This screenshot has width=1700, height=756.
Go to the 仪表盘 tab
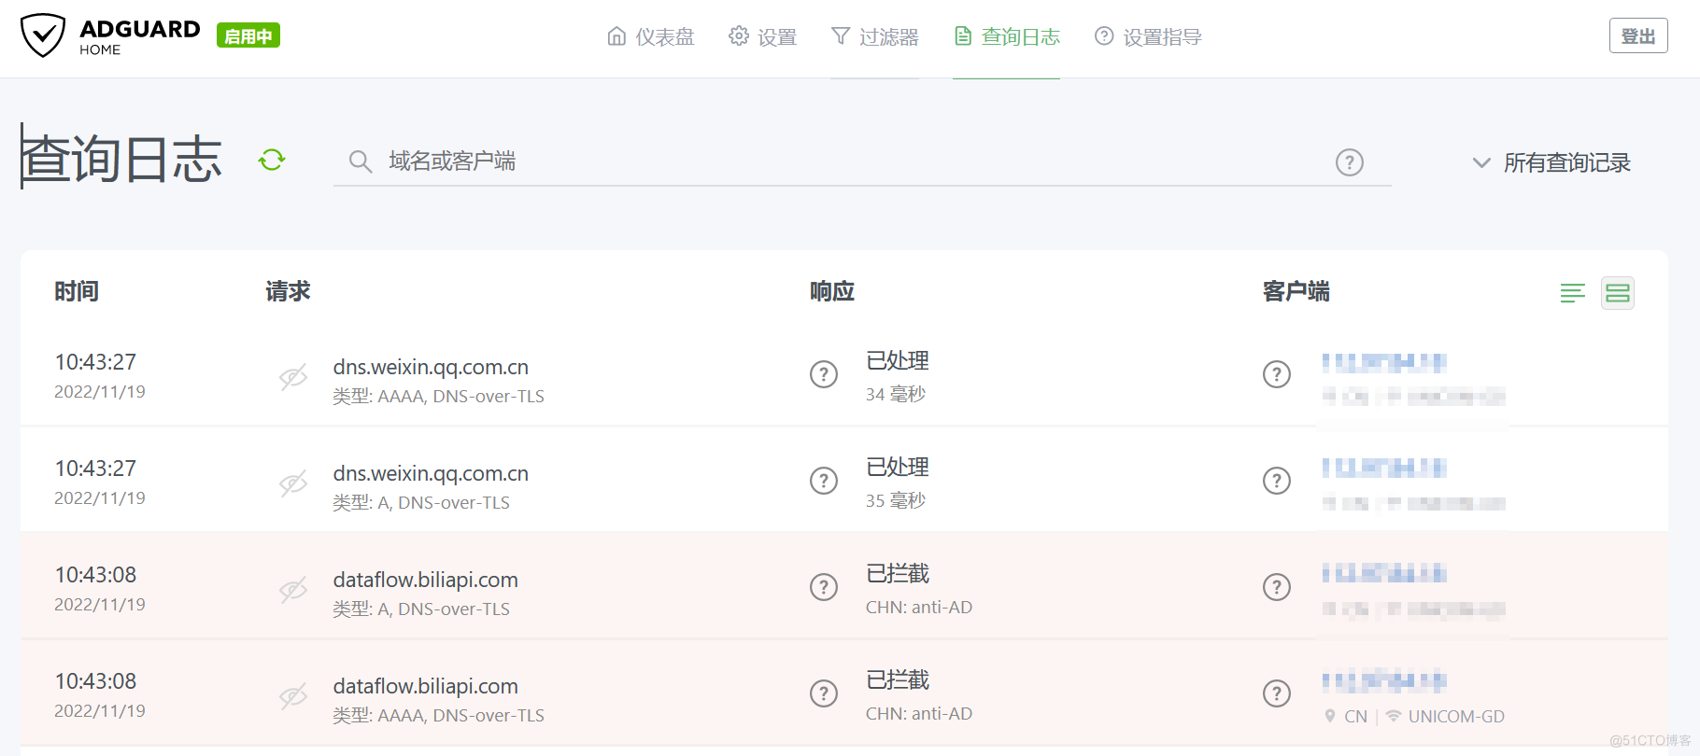coord(651,36)
